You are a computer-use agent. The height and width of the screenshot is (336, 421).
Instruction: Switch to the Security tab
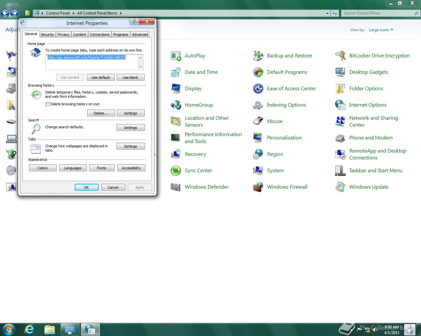(x=47, y=34)
